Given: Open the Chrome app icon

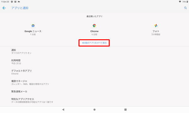Looking at the screenshot, I should (x=94, y=25).
